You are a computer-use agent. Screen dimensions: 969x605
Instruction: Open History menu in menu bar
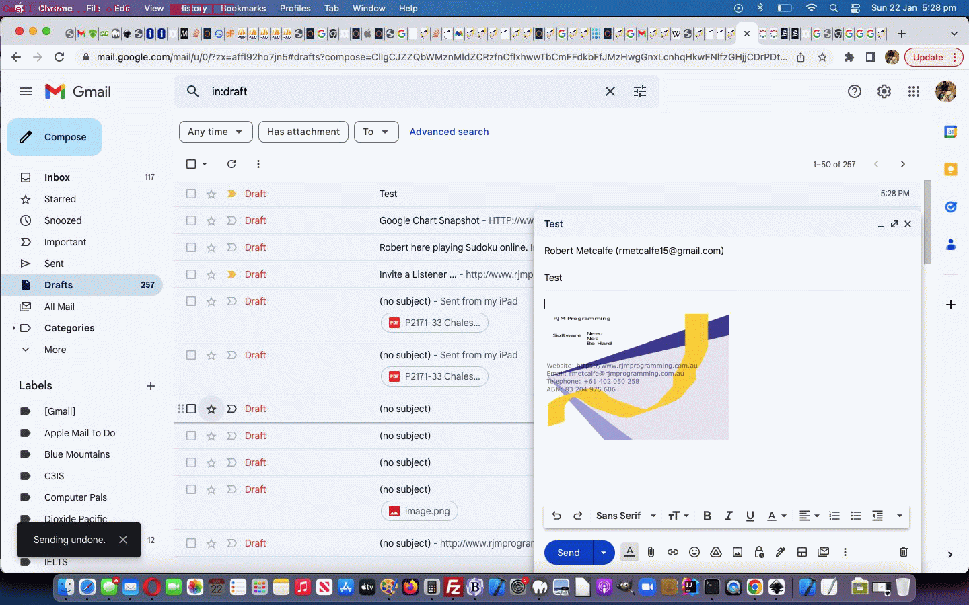(x=194, y=8)
